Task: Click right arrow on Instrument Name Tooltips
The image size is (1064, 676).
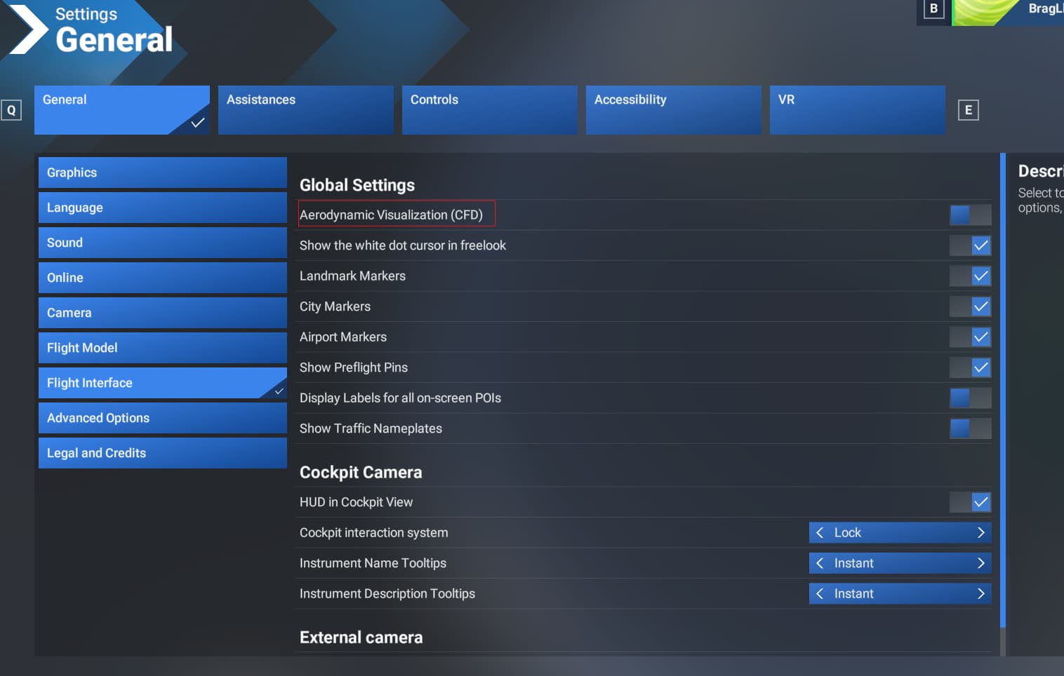Action: (x=980, y=563)
